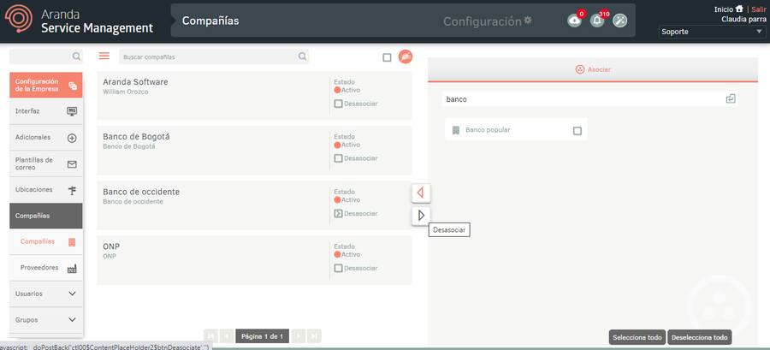The image size is (770, 350).
Task: Toggle select-all checkbox above the company list
Action: [x=387, y=57]
